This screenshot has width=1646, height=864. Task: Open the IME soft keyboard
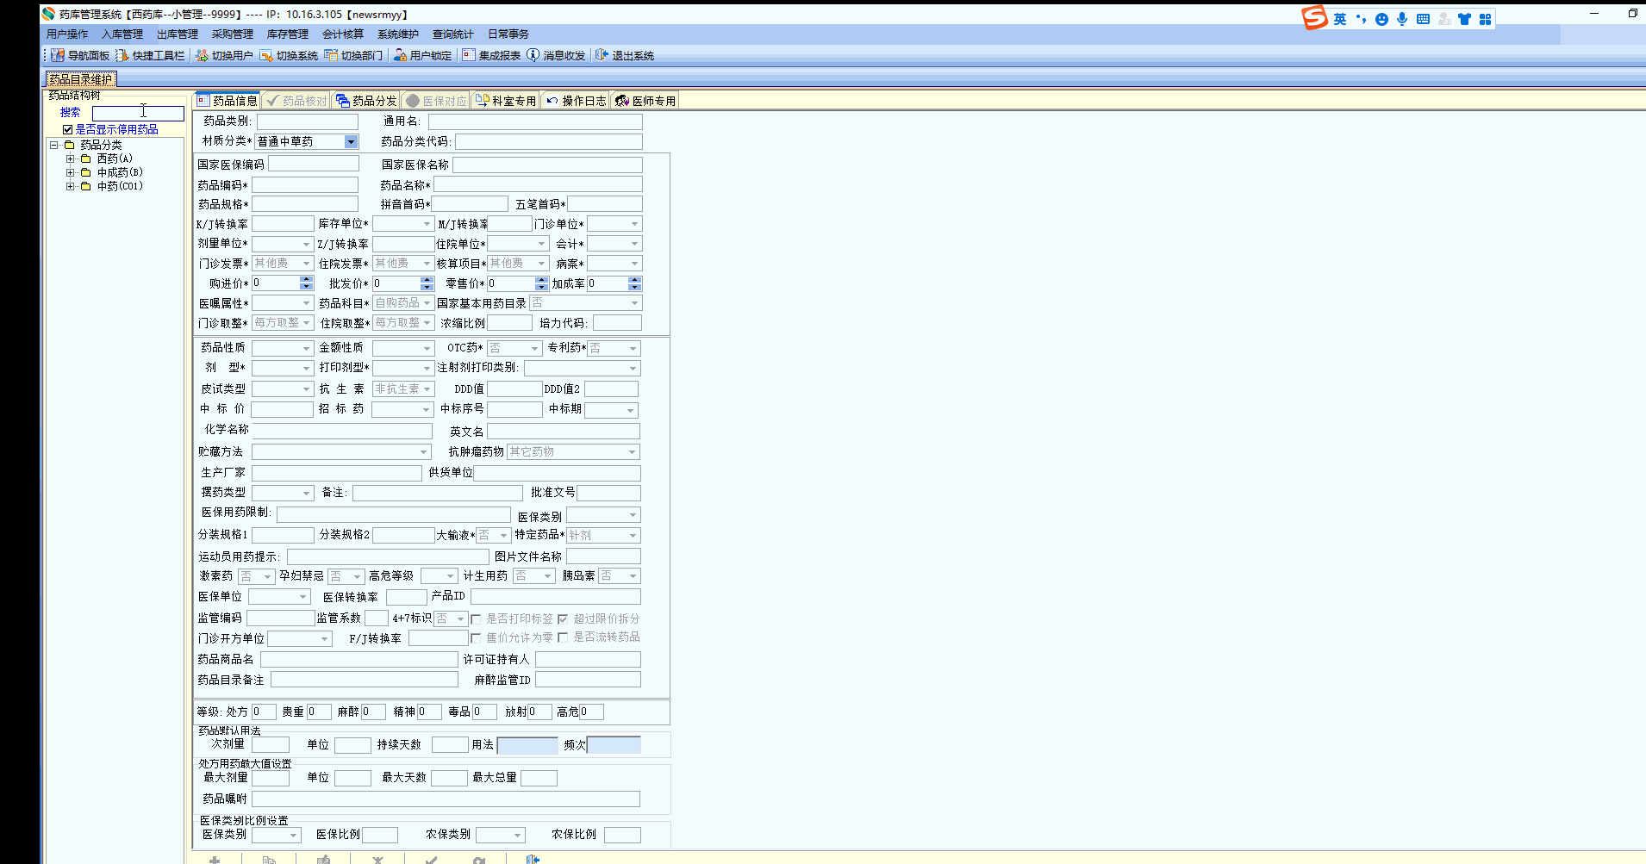tap(1423, 19)
